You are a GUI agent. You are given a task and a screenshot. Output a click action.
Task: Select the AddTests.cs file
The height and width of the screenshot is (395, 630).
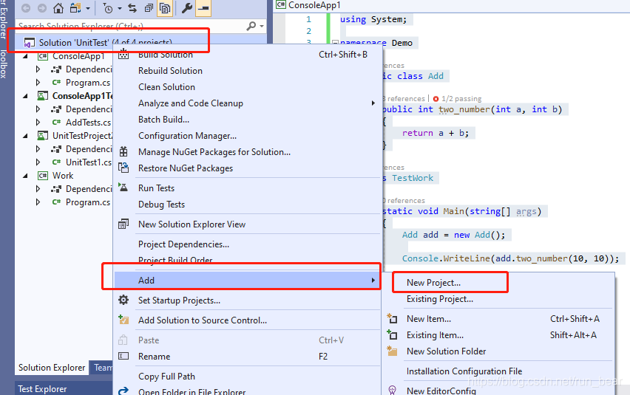tap(89, 123)
